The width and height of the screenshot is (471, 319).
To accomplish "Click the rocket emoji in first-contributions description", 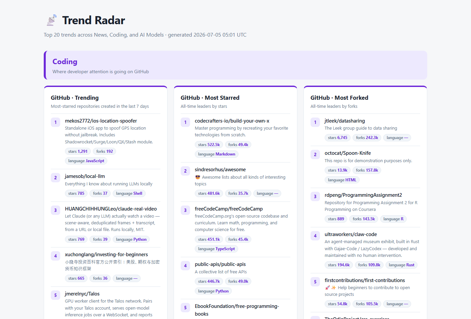I will point(327,287).
